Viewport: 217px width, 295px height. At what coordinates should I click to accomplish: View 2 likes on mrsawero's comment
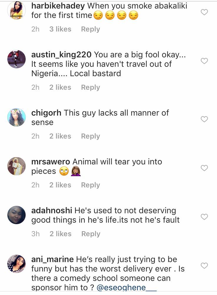click(x=60, y=185)
